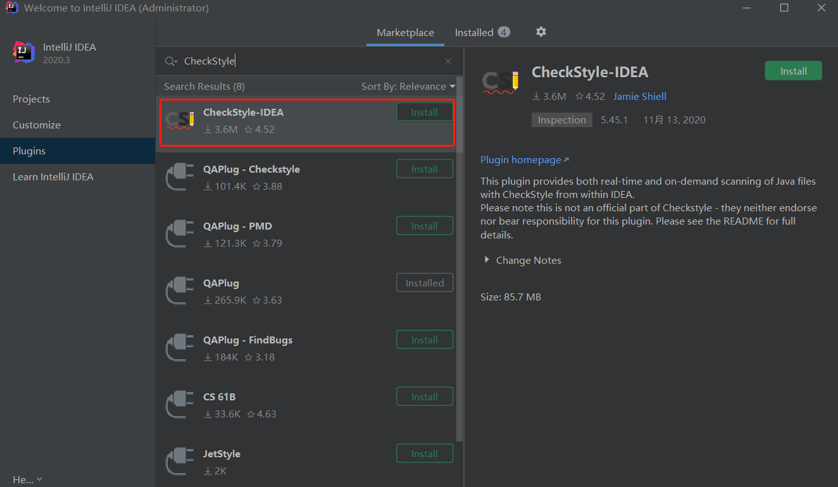The image size is (838, 487).
Task: Select the QAPlug - FindBugs result name
Action: [x=247, y=340]
